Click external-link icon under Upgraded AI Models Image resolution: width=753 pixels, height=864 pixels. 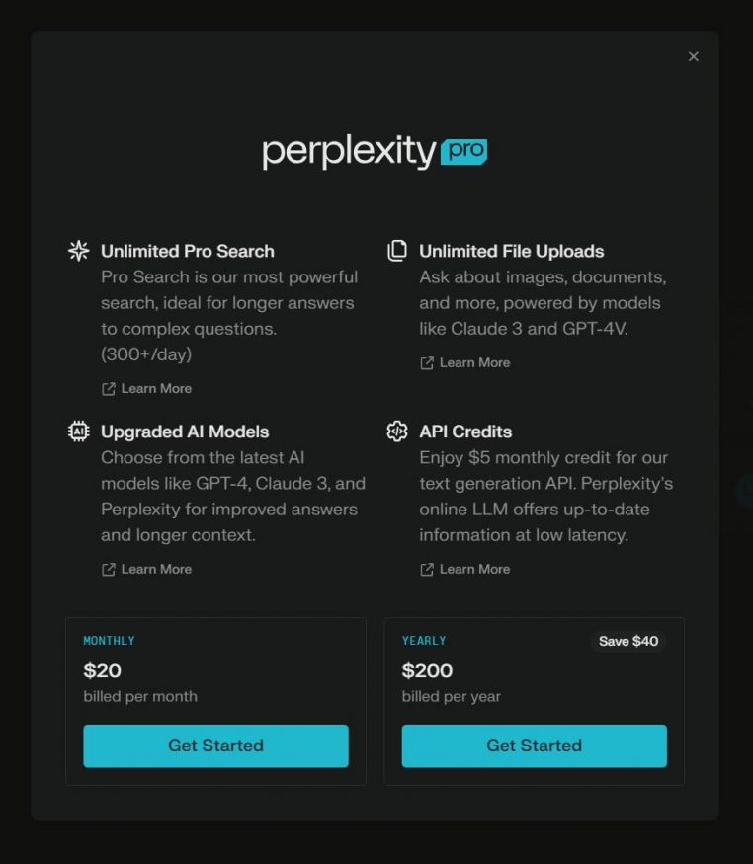109,570
